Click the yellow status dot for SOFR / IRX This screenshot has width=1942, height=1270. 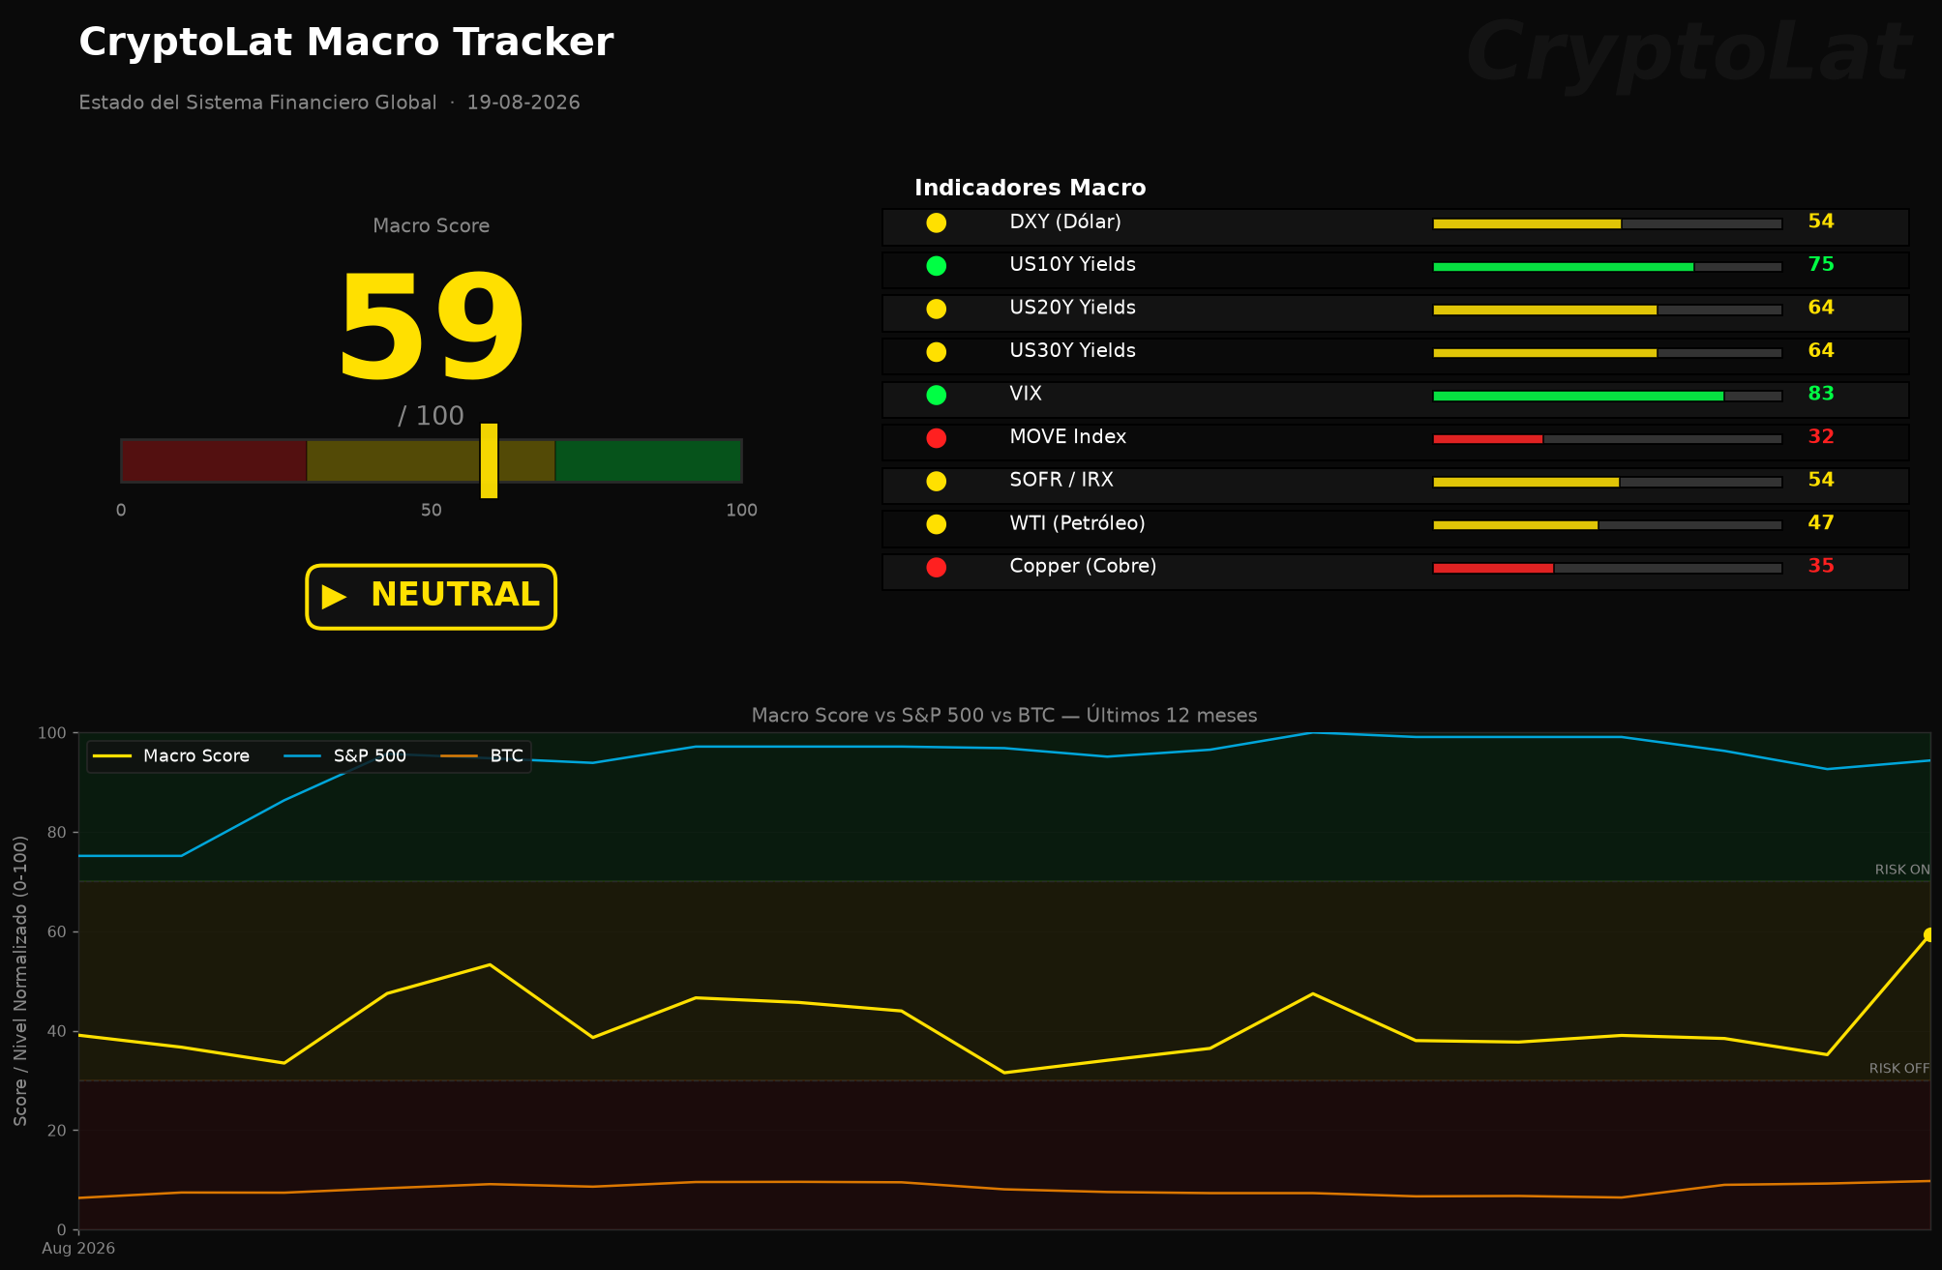[936, 482]
